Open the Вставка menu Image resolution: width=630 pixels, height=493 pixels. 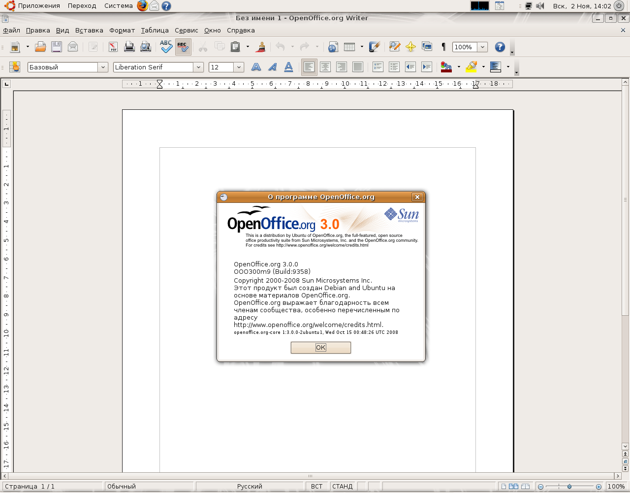coord(89,30)
